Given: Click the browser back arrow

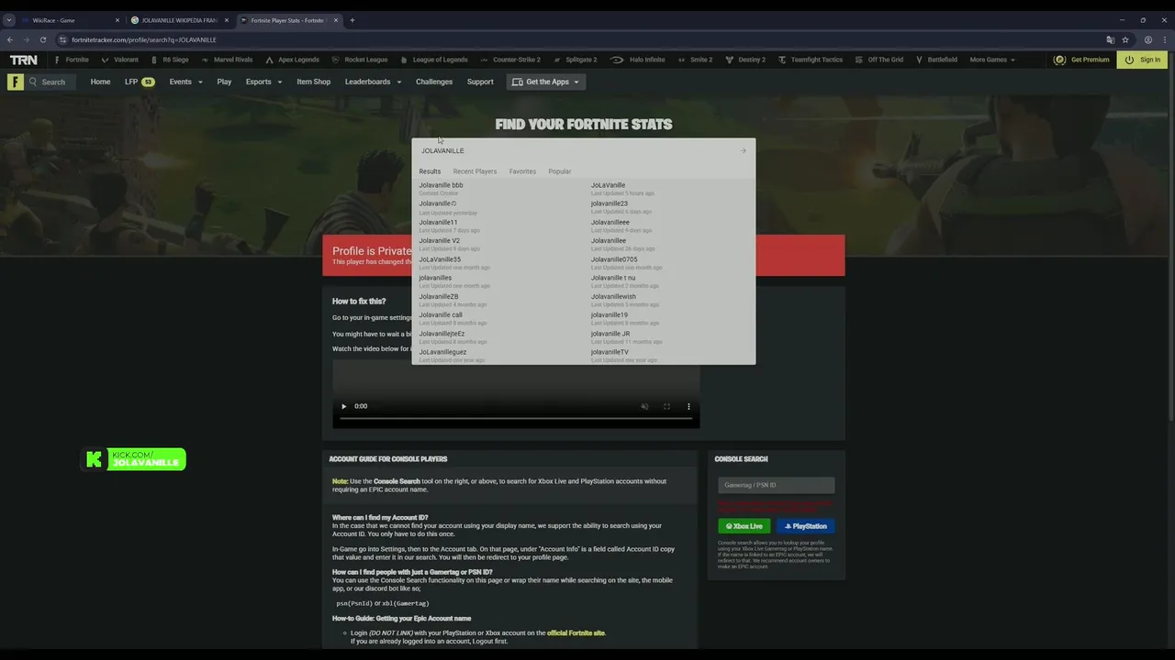Looking at the screenshot, I should pyautogui.click(x=10, y=39).
